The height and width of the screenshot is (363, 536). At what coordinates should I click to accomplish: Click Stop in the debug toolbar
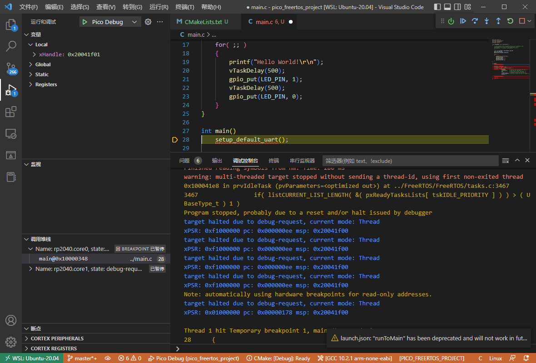click(x=522, y=21)
